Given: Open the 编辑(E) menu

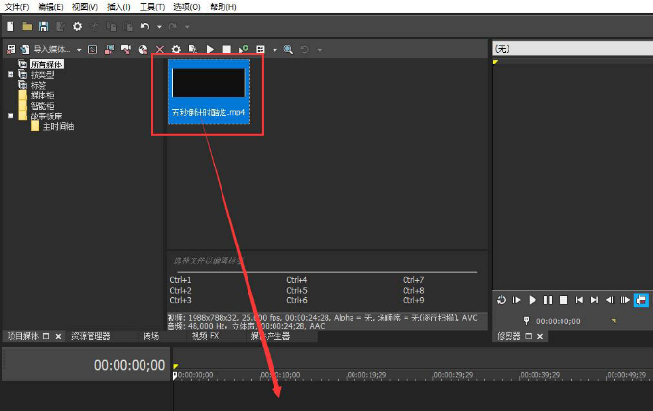Looking at the screenshot, I should click(50, 7).
